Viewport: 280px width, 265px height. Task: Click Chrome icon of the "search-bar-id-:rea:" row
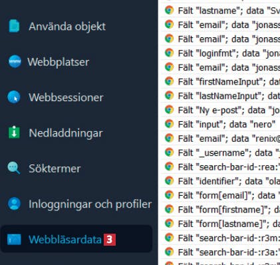coord(169,166)
